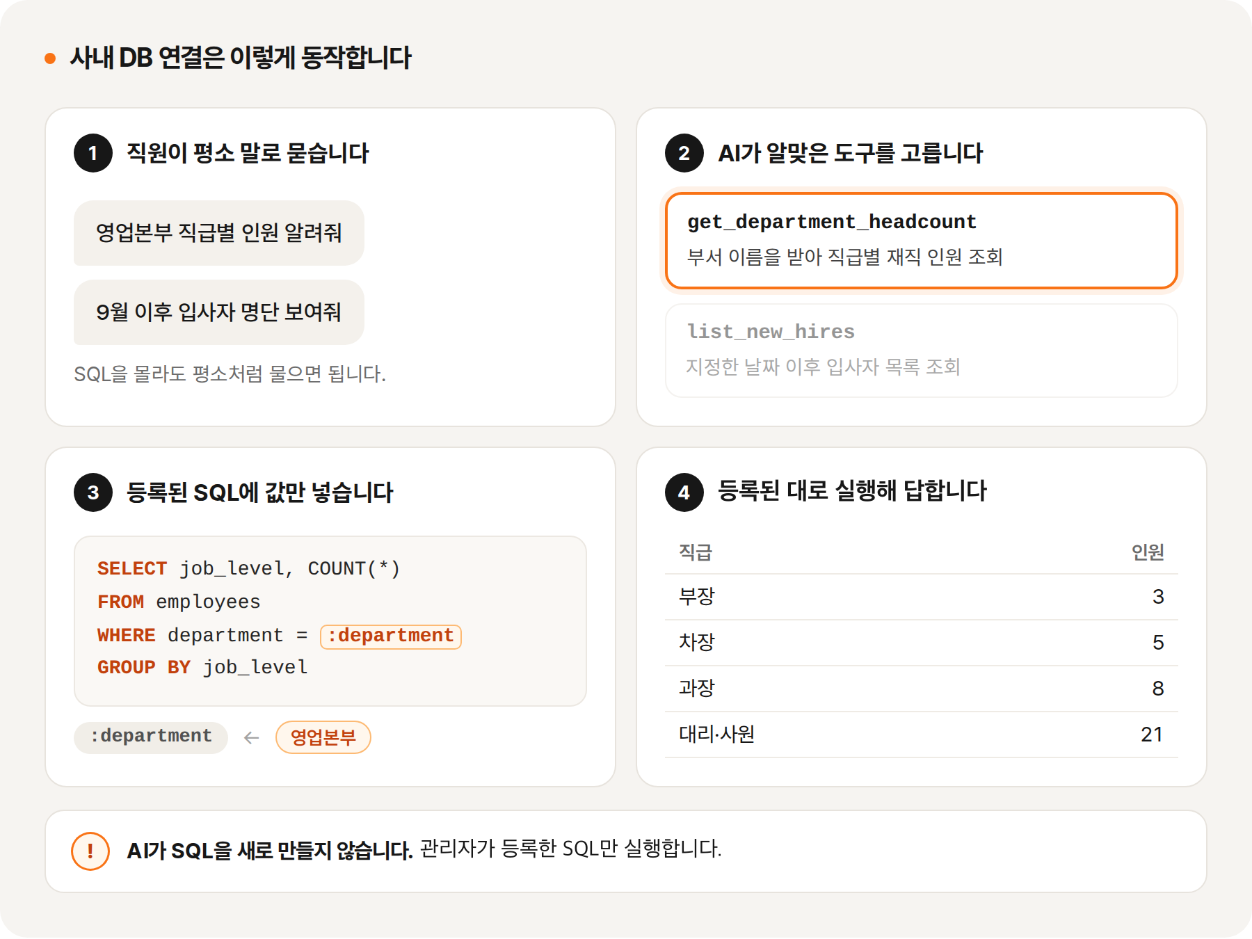Click the 인원 column header

coord(1148,552)
